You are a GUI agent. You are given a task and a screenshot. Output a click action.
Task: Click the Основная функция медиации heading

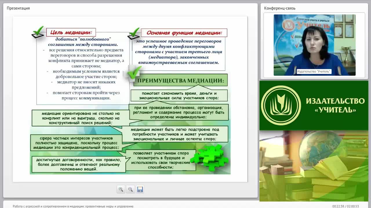[x=184, y=33]
